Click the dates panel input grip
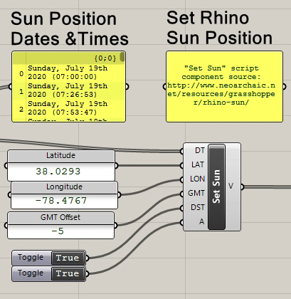Screen dimensions: 291x299 click(10, 87)
